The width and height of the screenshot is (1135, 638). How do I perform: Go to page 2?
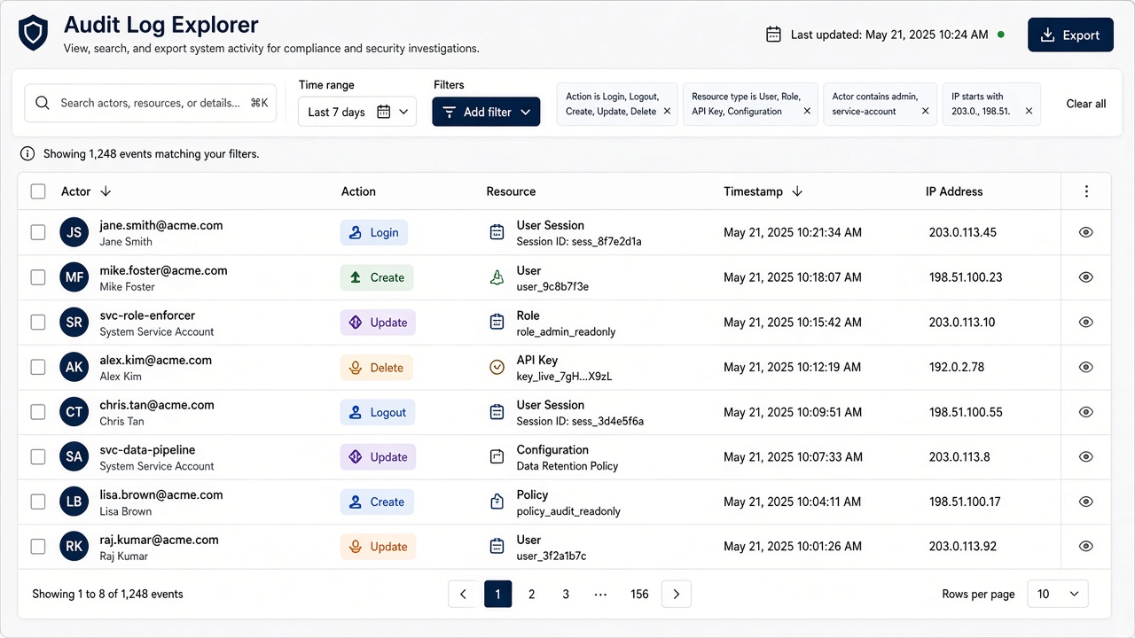(532, 594)
